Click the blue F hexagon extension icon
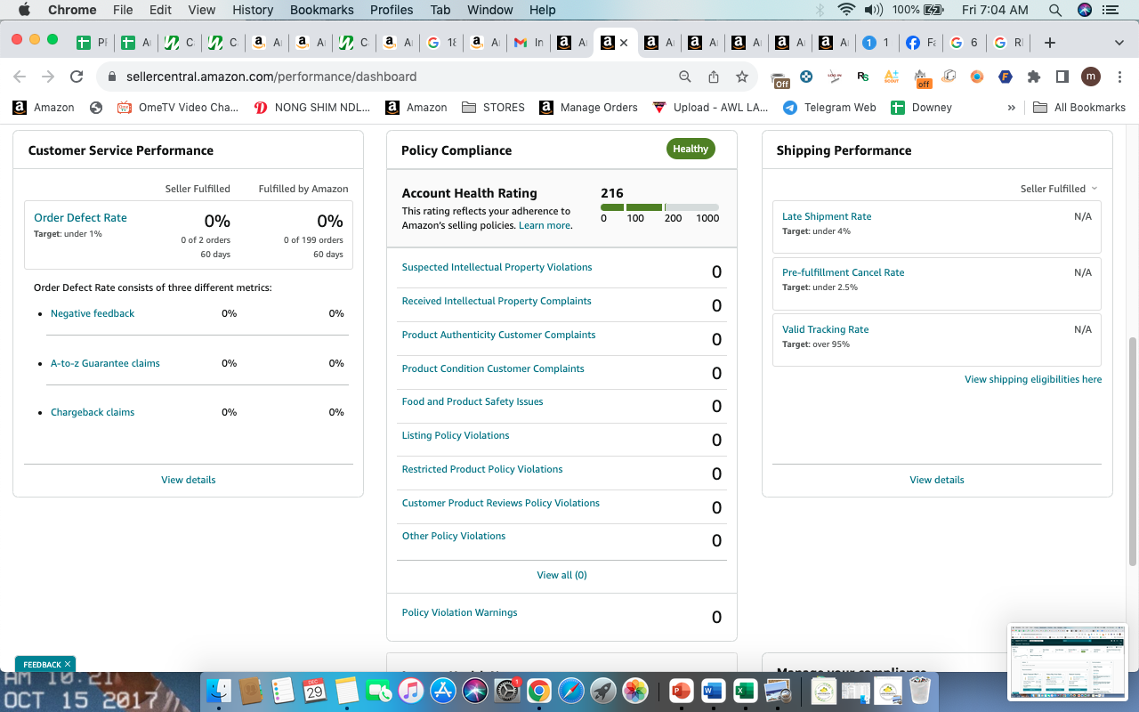The height and width of the screenshot is (712, 1139). [1006, 77]
